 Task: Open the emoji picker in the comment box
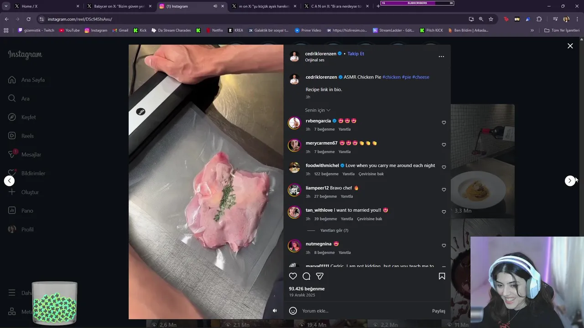[293, 311]
